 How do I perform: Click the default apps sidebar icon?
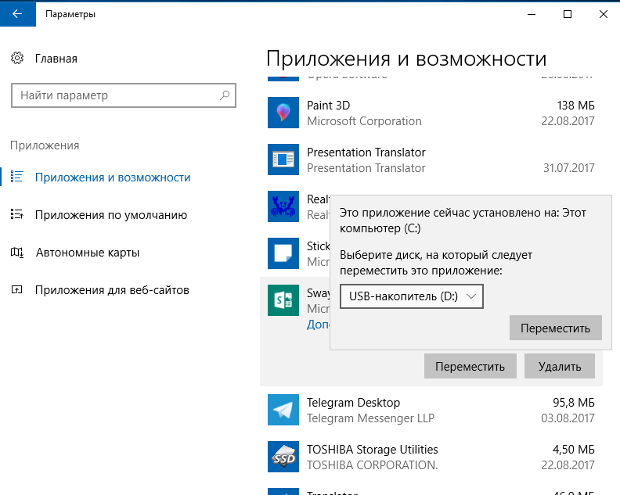click(x=17, y=214)
